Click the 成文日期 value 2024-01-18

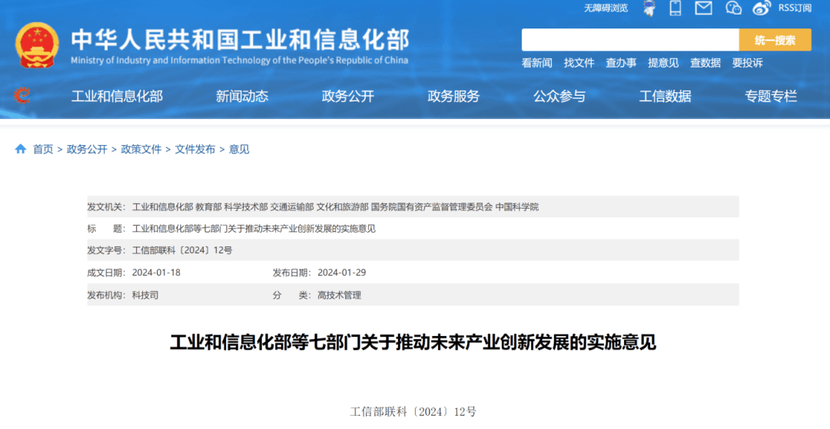click(x=156, y=272)
